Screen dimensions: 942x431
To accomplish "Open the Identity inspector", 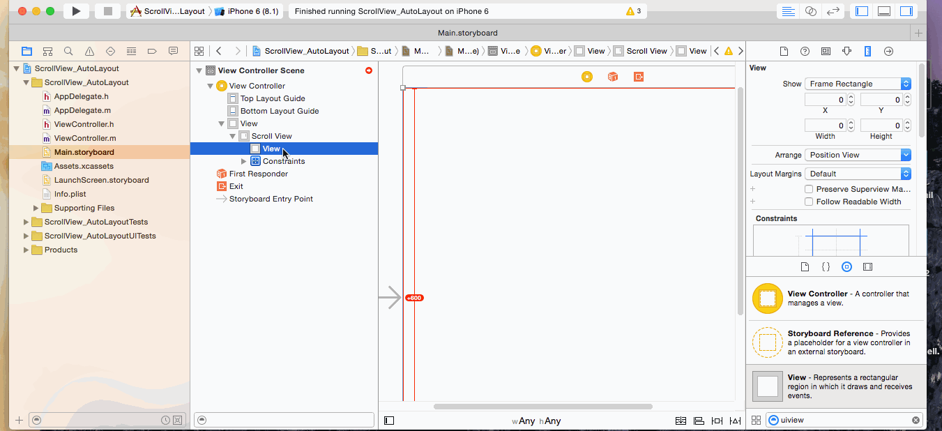I will pos(826,51).
